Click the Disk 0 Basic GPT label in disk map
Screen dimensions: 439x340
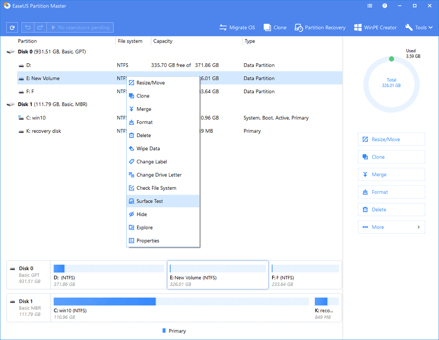(29, 275)
